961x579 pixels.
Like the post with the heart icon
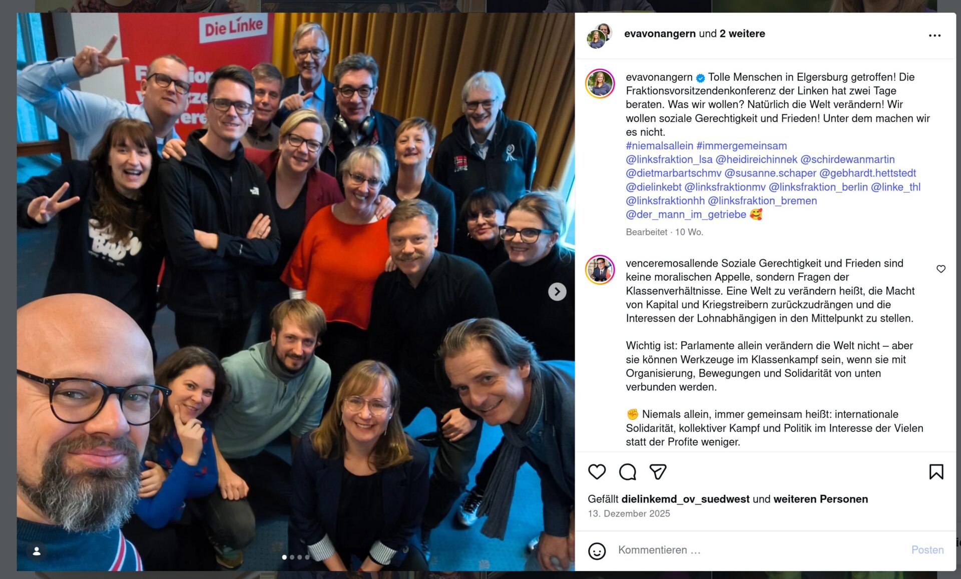pyautogui.click(x=597, y=472)
